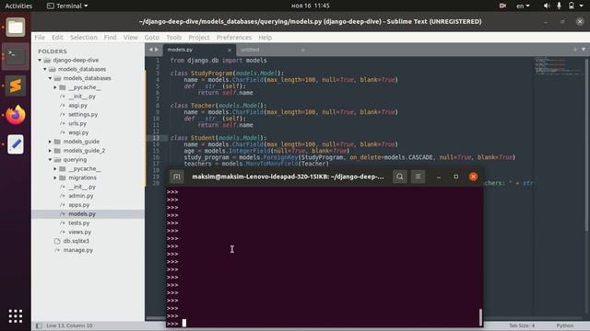590x331 pixels.
Task: Open wsgi.py in sidebar
Action: point(78,132)
